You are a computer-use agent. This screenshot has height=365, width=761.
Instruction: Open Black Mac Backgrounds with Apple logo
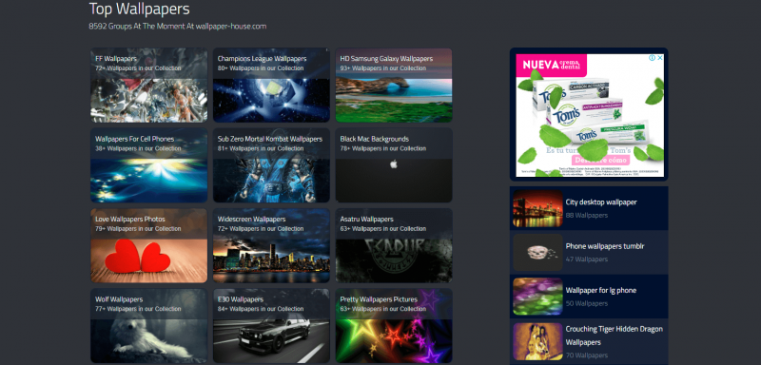[x=394, y=165]
